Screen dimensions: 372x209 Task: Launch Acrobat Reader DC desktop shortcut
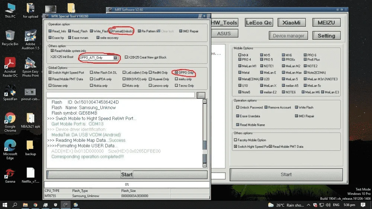click(10, 67)
